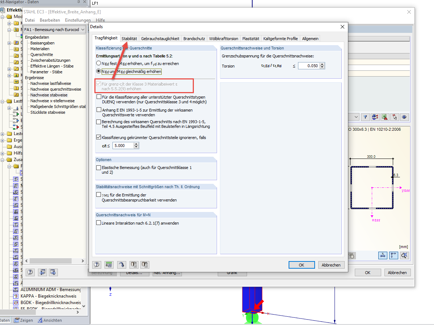Enable 'Anhang E EN 1993-1-5' checkbox

99,109
